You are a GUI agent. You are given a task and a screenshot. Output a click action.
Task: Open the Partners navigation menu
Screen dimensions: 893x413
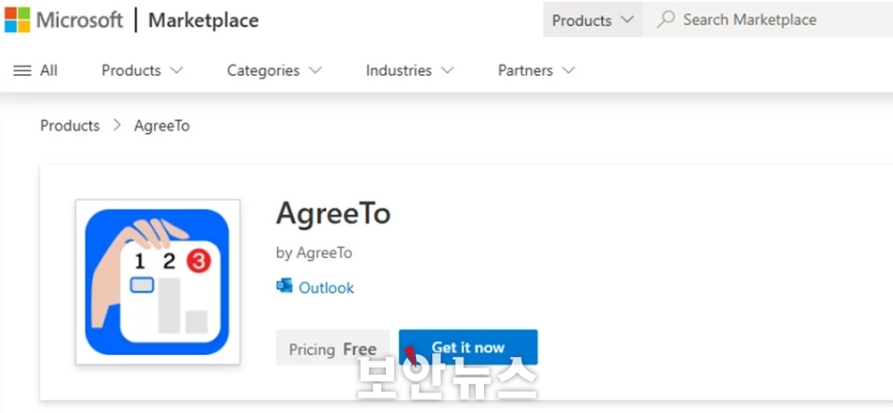(536, 70)
